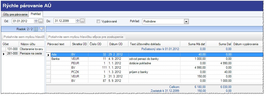
Task: Toggle the Vypárované checkbox
Action: click(98, 21)
